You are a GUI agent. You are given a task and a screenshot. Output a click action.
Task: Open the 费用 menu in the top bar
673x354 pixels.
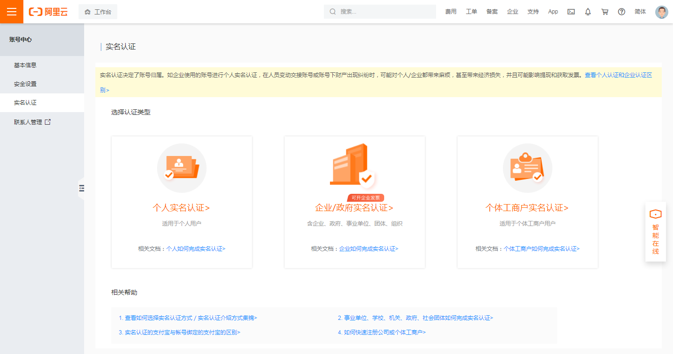[451, 12]
